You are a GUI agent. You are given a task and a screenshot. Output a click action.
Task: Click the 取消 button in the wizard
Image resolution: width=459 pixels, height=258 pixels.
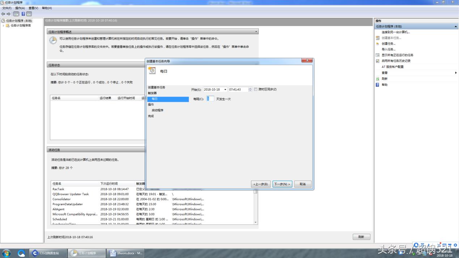[x=302, y=184]
